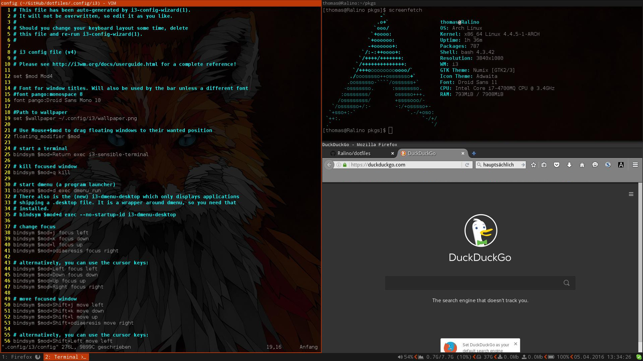643x361 pixels.
Task: Go to the Firefox home page
Action: click(x=582, y=165)
